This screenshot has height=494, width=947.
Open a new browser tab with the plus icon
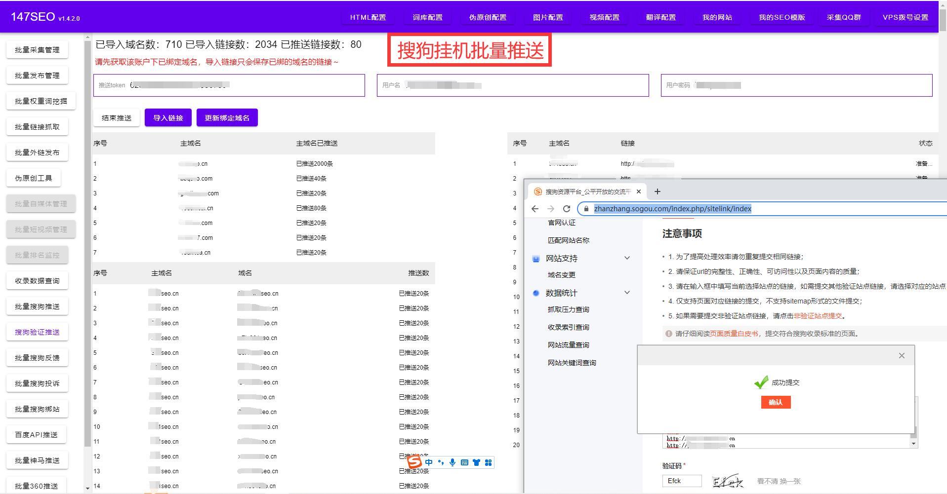657,191
